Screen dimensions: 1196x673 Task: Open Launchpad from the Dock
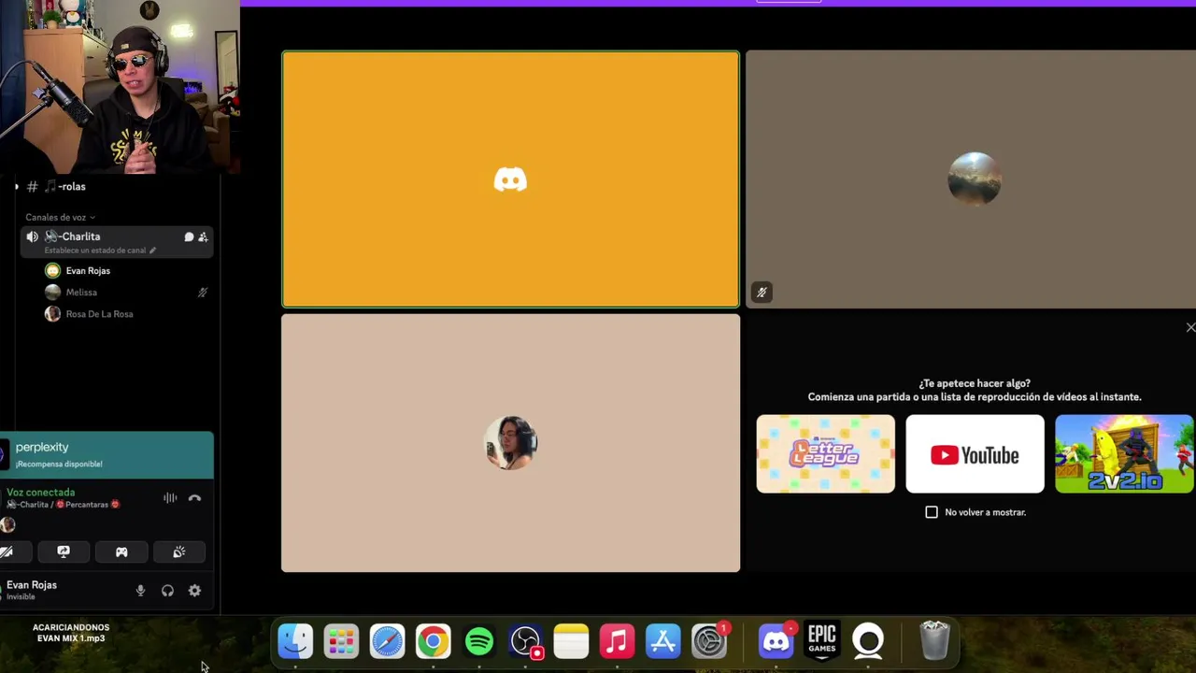point(341,641)
